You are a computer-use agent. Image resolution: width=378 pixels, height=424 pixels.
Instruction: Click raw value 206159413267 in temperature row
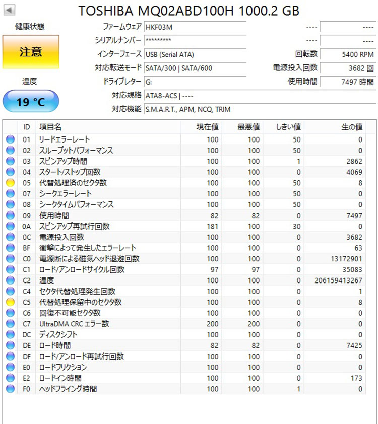tap(339, 280)
